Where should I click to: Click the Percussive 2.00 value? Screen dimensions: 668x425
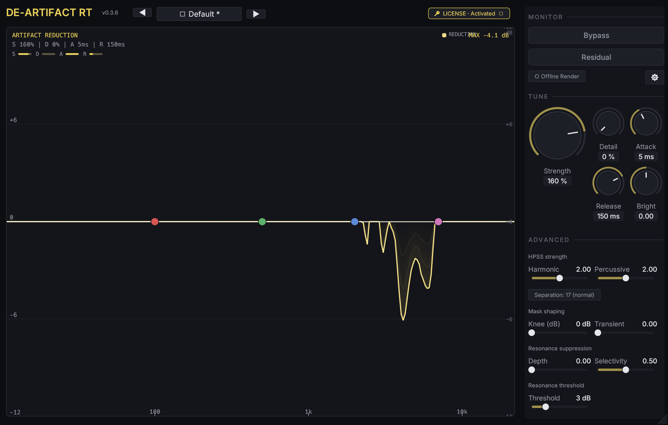(650, 269)
